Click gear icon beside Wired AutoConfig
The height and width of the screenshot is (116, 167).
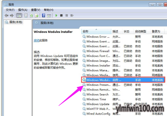point(84,114)
